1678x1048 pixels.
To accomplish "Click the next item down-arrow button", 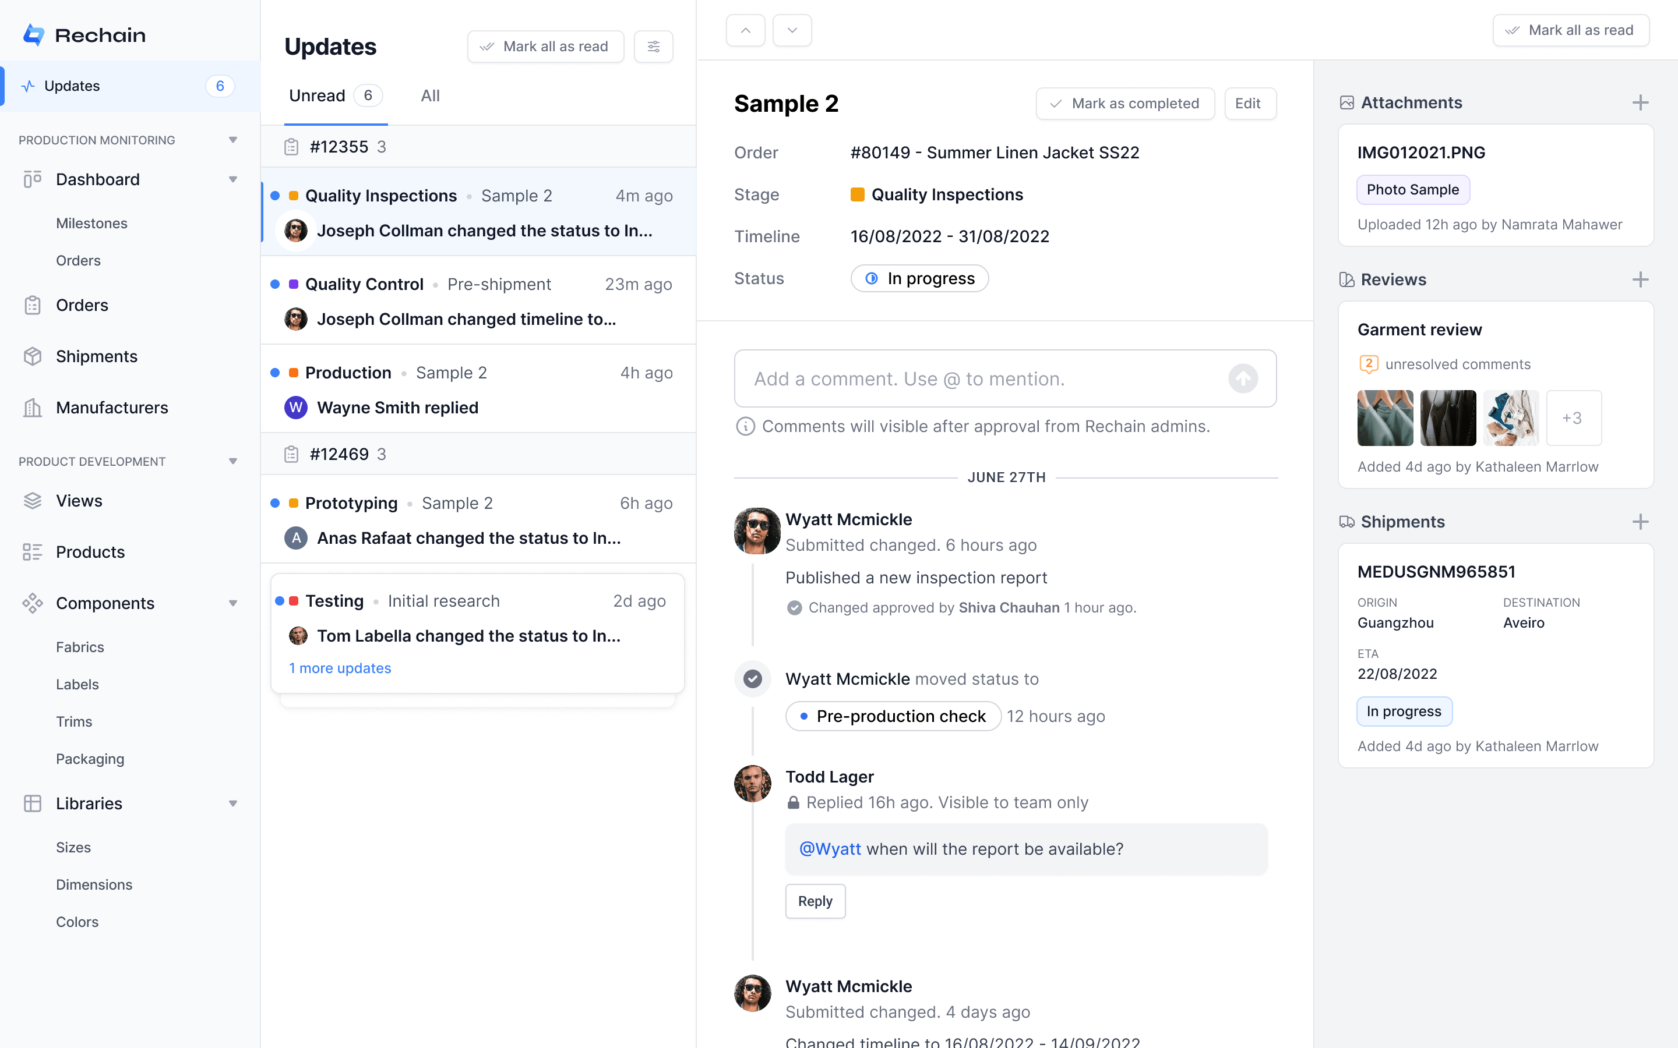I will [x=792, y=30].
